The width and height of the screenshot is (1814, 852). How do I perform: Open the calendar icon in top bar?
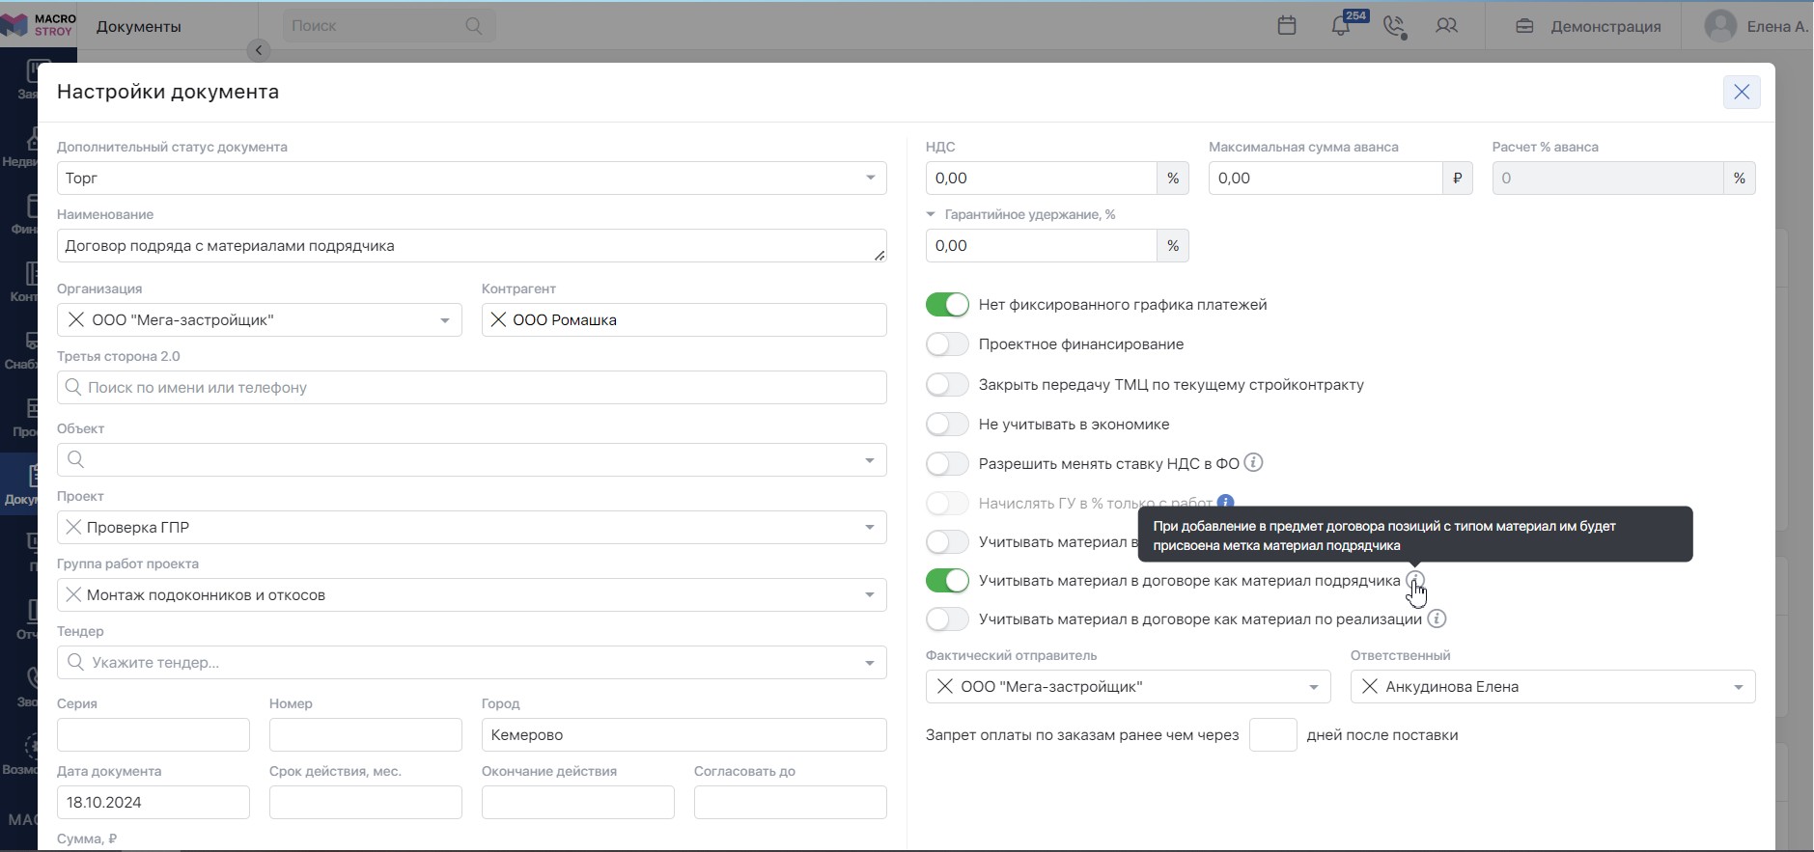(1286, 26)
